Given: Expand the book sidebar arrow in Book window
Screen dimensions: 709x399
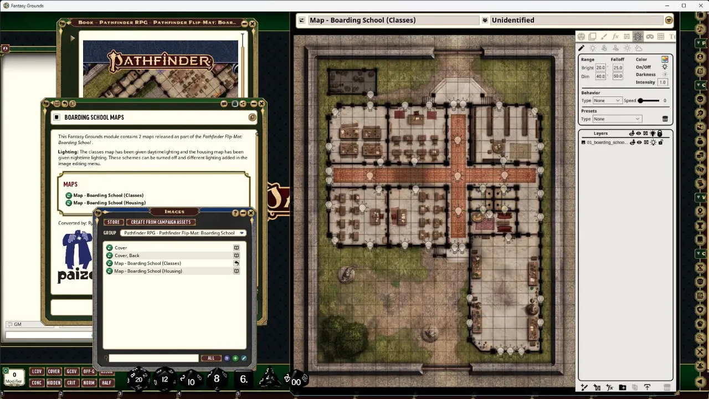Looking at the screenshot, I should pyautogui.click(x=73, y=38).
